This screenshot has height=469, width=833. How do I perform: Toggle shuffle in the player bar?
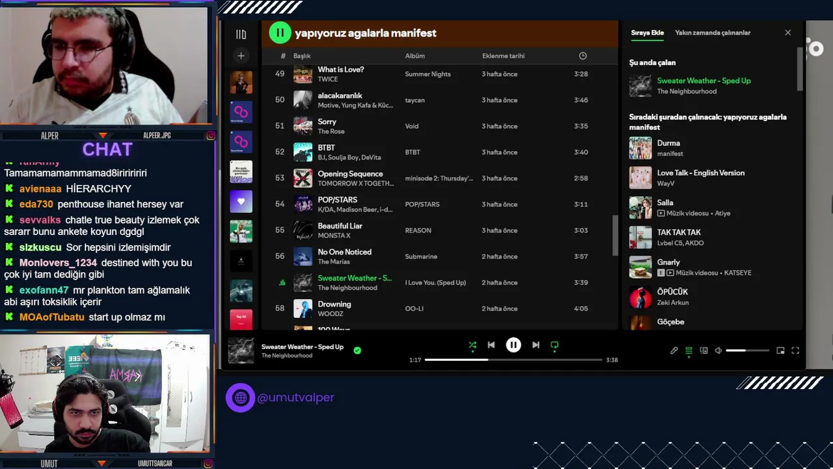472,345
